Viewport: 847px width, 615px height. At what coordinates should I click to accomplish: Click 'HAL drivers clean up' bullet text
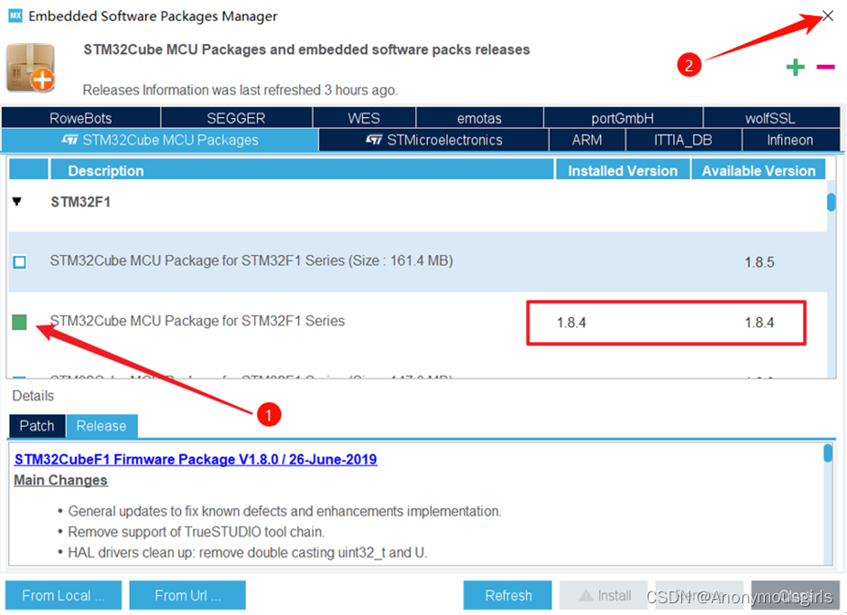pyautogui.click(x=248, y=553)
